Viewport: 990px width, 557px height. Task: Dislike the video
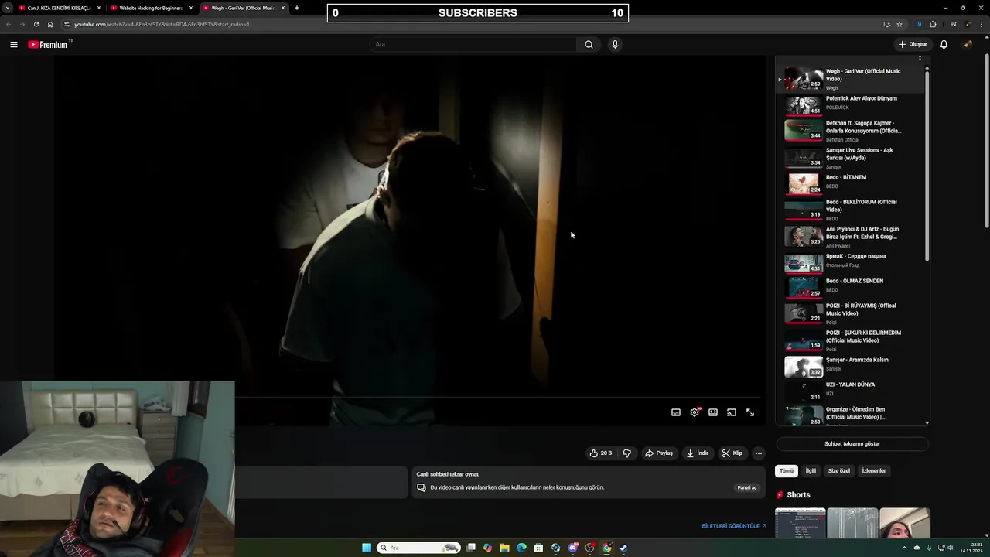tap(627, 453)
